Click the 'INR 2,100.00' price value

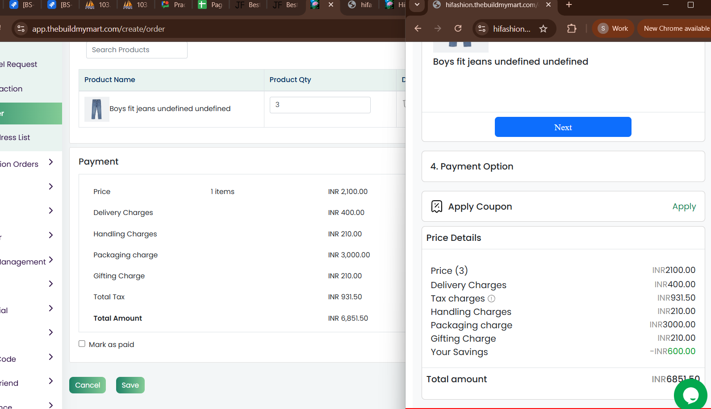pos(348,191)
